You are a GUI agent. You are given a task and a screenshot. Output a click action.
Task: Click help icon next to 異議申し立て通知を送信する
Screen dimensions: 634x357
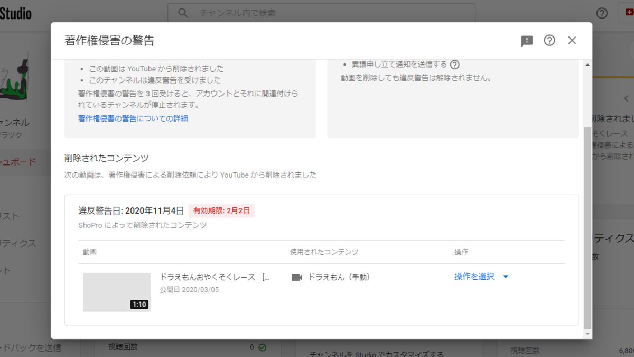point(454,65)
